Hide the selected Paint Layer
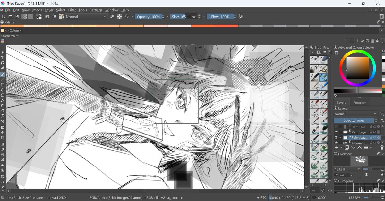 [x=336, y=137]
